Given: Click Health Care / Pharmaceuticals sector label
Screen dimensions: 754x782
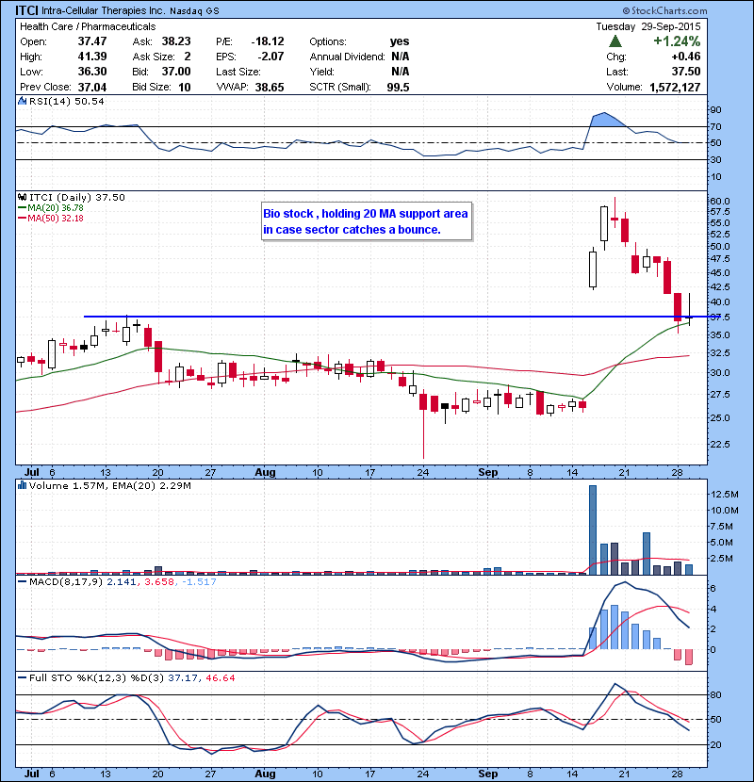Looking at the screenshot, I should coord(88,26).
